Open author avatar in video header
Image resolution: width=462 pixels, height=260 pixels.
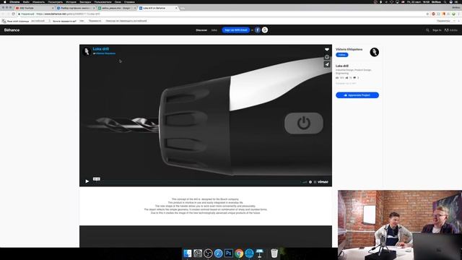pos(87,51)
